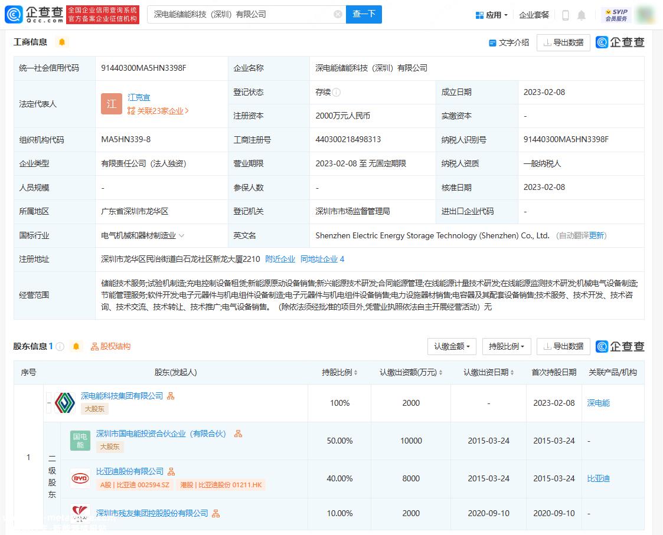
Task: Select registration number 440300218498313
Action: click(348, 139)
